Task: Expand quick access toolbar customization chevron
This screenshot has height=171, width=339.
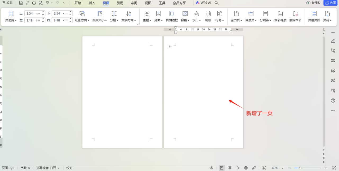Action: coord(64,3)
